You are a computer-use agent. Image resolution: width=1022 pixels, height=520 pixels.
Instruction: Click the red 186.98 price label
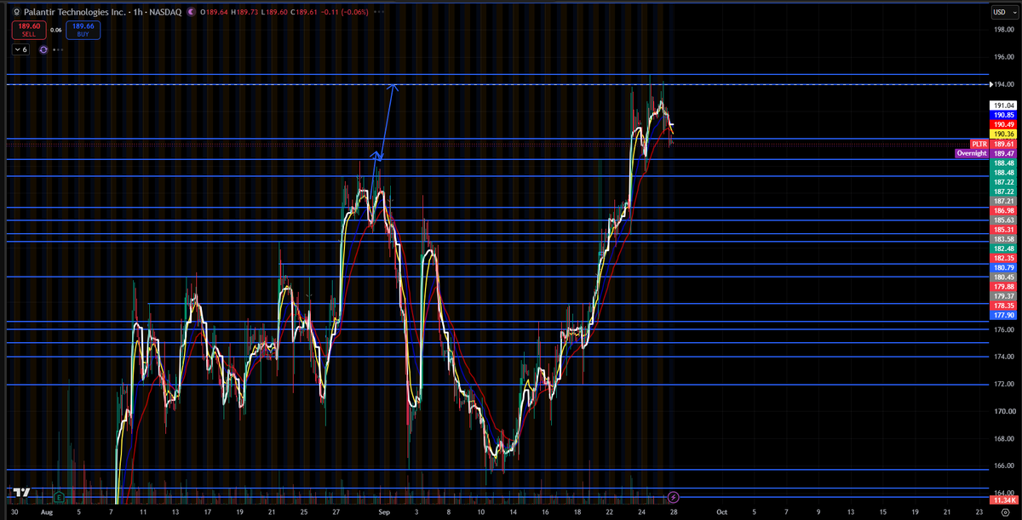pos(1002,210)
